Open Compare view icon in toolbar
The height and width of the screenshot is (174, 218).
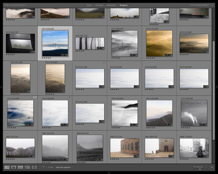tap(20, 167)
